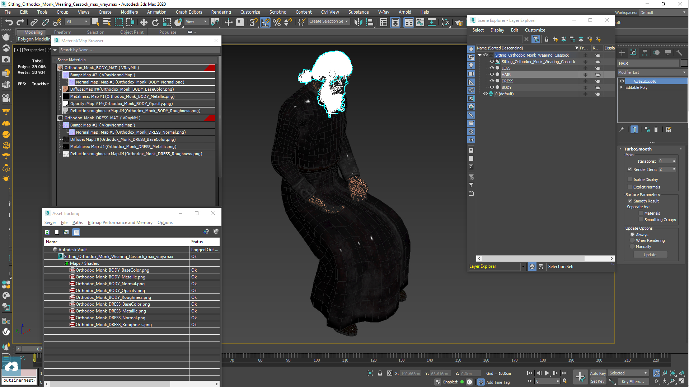The height and width of the screenshot is (387, 689).
Task: Open the Modifier List dropdown
Action: point(652,72)
